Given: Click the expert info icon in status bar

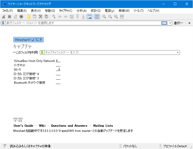Looking at the screenshot, I should tap(5, 146).
